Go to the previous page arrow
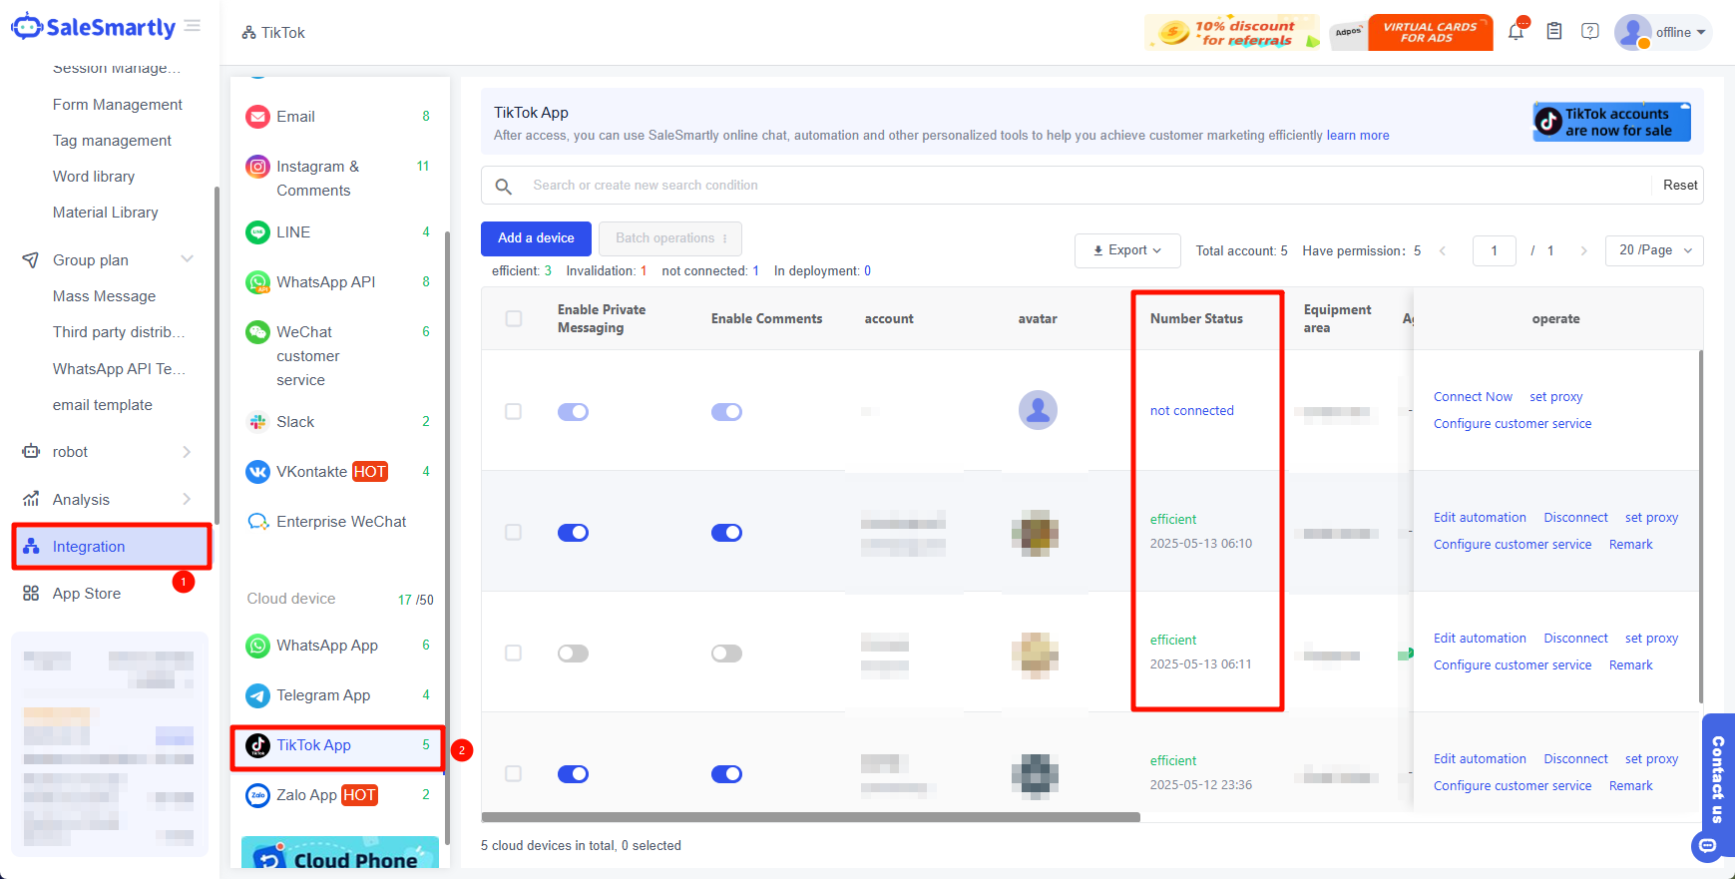Viewport: 1735px width, 879px height. [1443, 250]
